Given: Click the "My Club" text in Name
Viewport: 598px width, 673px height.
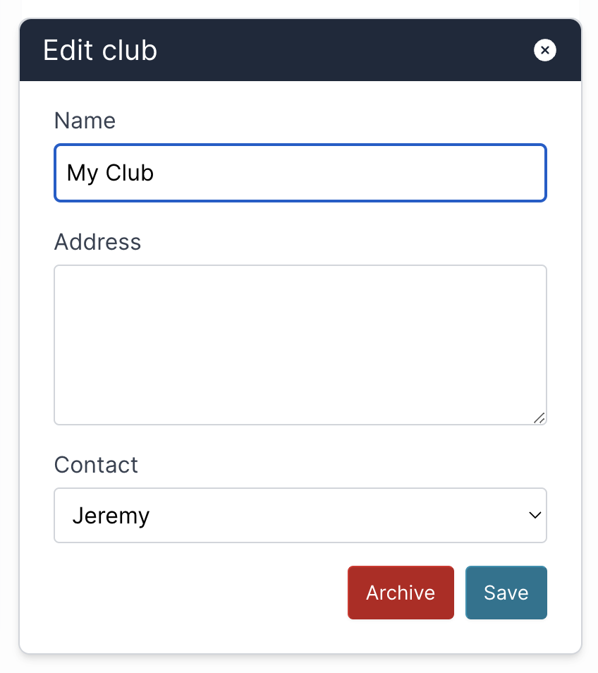Looking at the screenshot, I should coord(110,173).
